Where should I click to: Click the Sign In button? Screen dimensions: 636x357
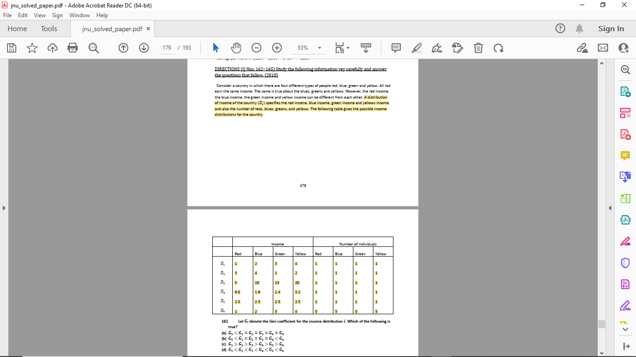pos(610,28)
